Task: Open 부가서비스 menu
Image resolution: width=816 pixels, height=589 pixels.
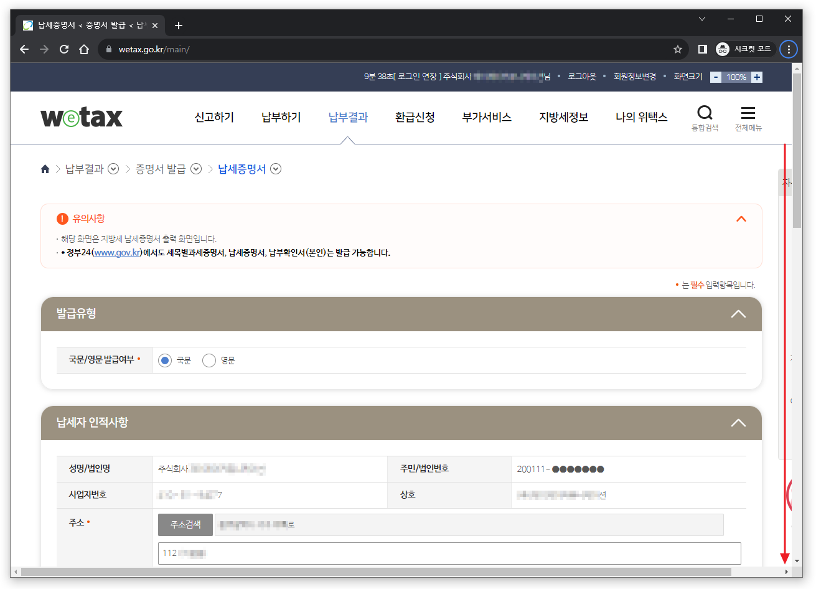Action: click(487, 117)
